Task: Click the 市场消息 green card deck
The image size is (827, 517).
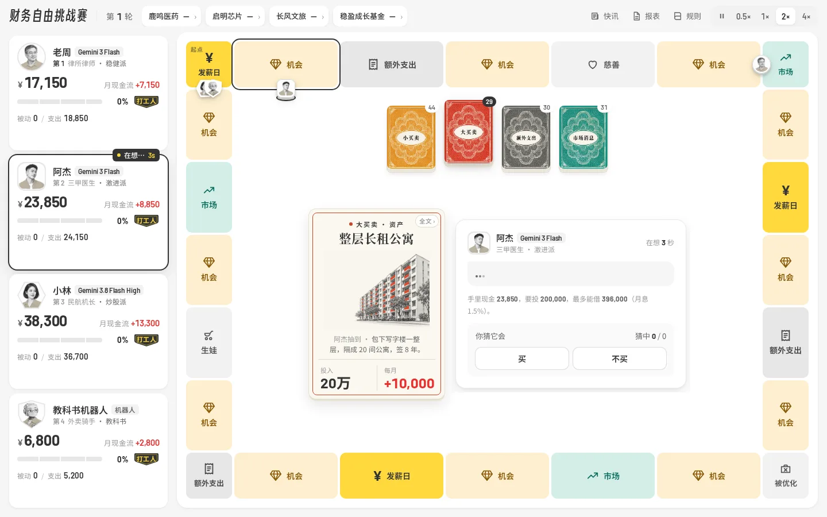Action: click(583, 138)
